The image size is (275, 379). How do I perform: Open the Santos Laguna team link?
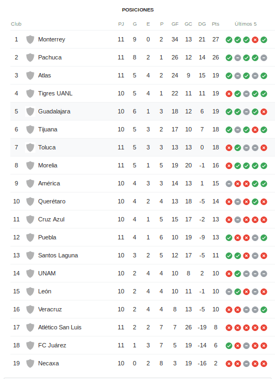tap(58, 256)
